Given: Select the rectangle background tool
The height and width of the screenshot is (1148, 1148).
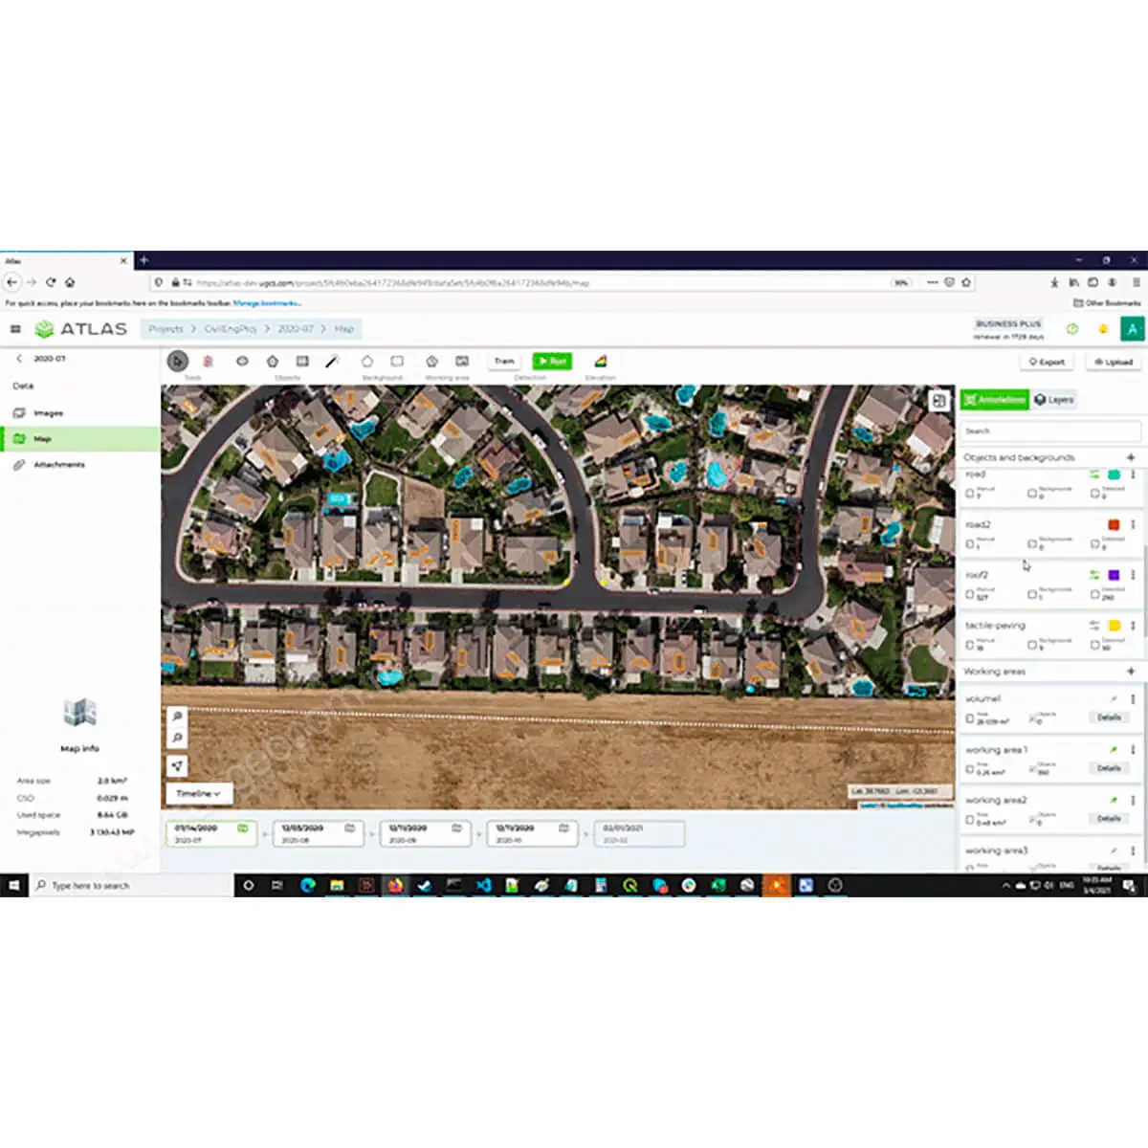Looking at the screenshot, I should click(x=397, y=362).
